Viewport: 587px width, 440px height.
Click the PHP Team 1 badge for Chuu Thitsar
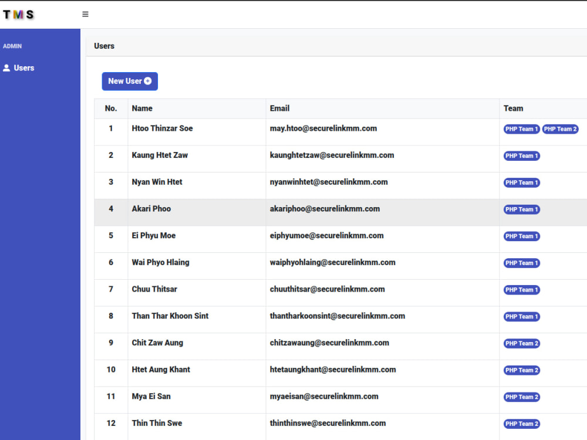[521, 289]
